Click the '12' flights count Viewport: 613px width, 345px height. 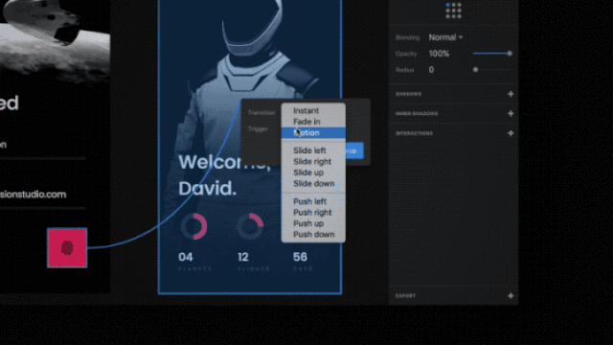[x=242, y=257]
